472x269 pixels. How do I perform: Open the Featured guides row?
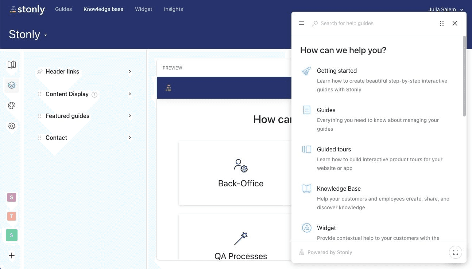(85, 116)
